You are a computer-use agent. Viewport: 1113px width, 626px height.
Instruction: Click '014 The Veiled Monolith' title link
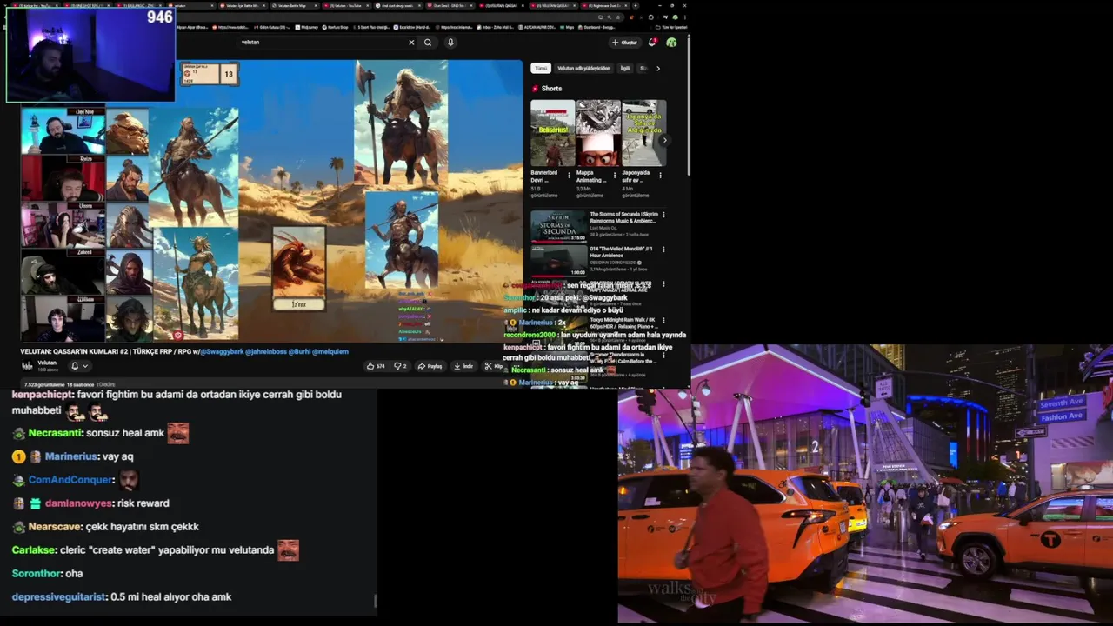coord(621,252)
